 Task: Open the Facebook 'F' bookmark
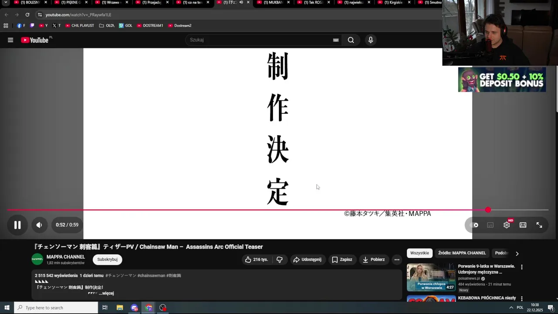(21, 26)
